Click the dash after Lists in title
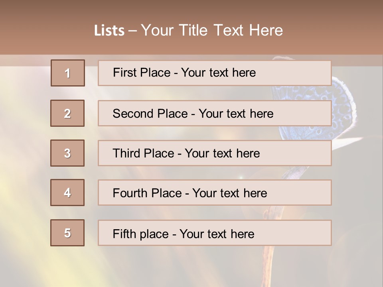 tap(132, 31)
